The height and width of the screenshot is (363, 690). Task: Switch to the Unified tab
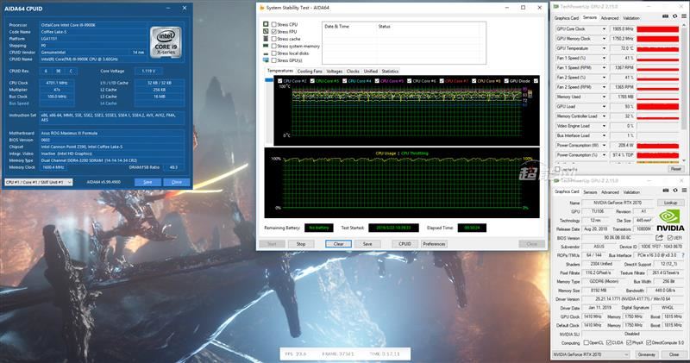pos(371,71)
